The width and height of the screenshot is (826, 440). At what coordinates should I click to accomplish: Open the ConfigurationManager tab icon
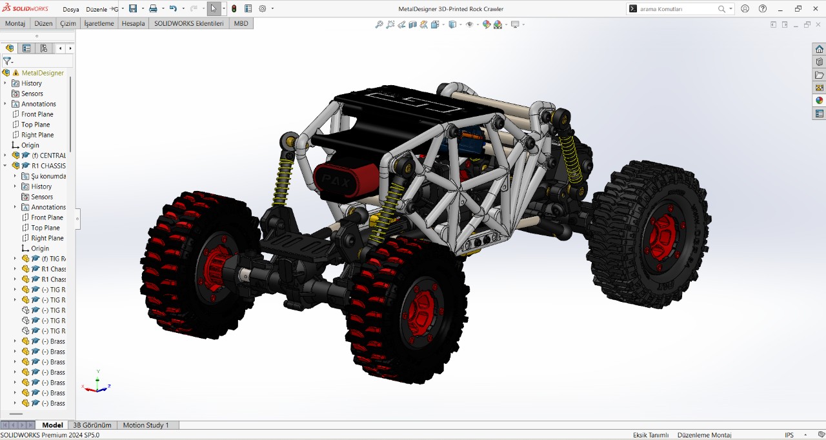tap(44, 48)
